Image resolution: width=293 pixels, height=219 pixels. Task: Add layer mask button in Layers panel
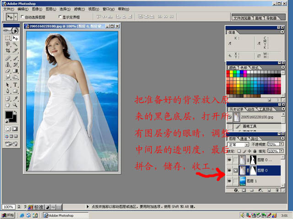[244, 190]
